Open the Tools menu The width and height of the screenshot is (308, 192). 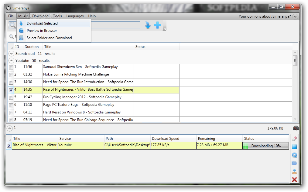(x=57, y=16)
